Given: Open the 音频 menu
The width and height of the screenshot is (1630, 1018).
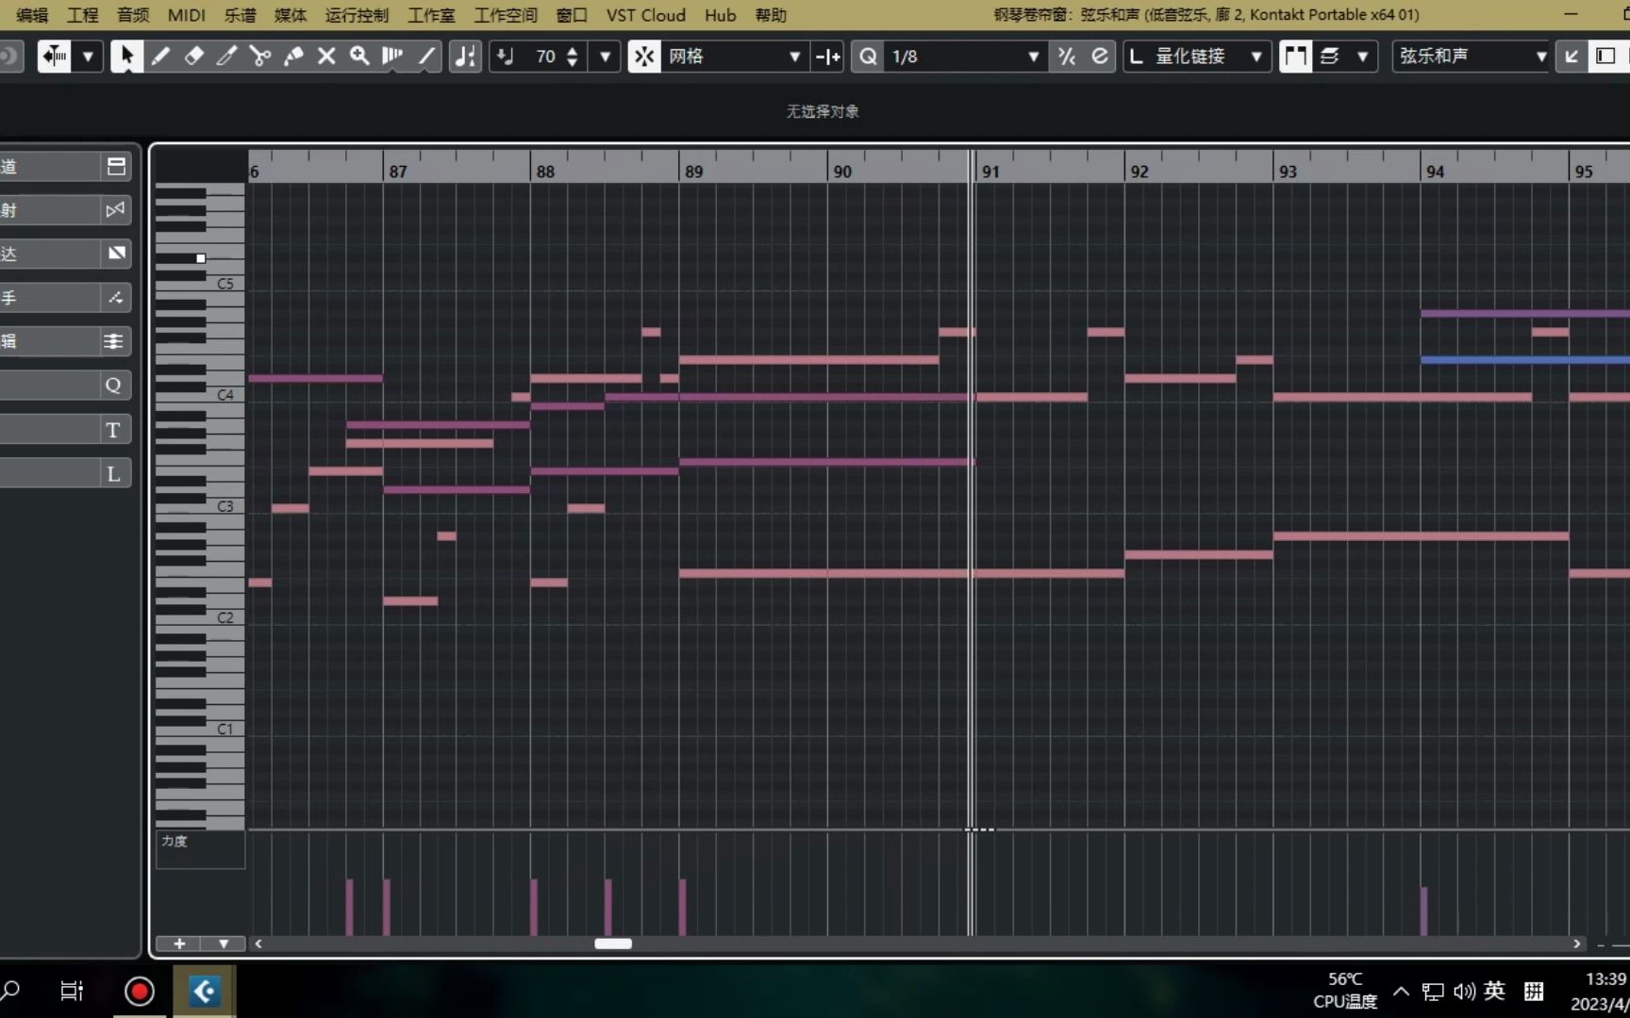Looking at the screenshot, I should [133, 15].
